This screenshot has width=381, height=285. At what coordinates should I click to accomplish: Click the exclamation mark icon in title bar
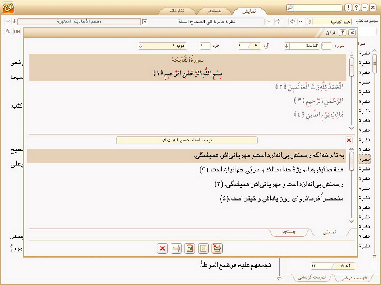(348, 8)
